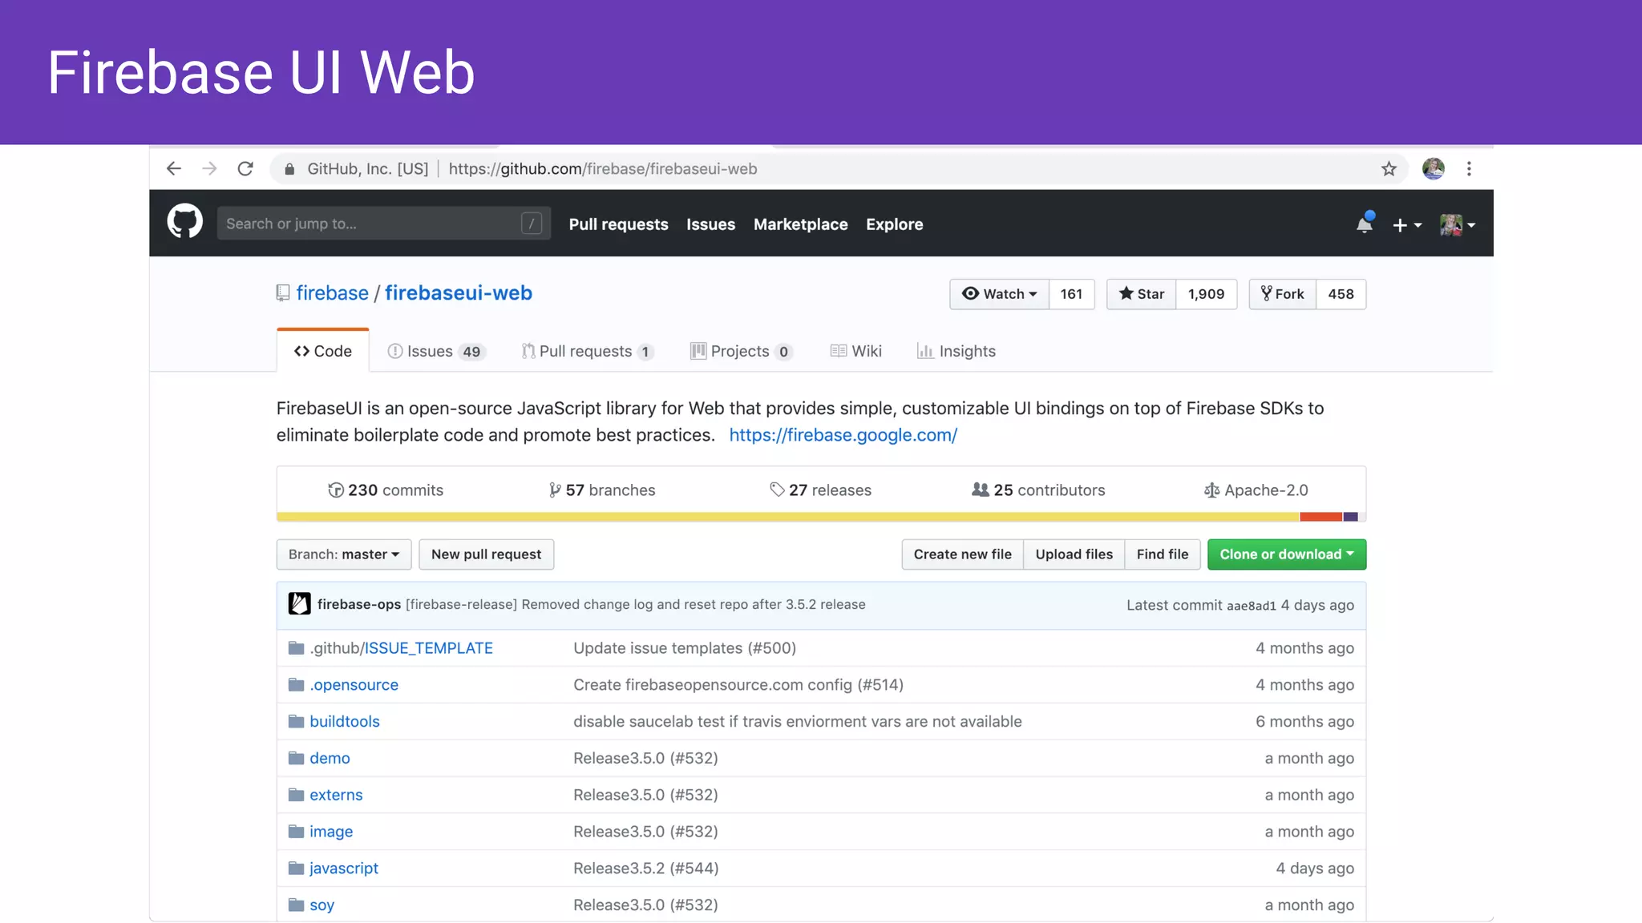Open the Projects tab

click(x=742, y=351)
